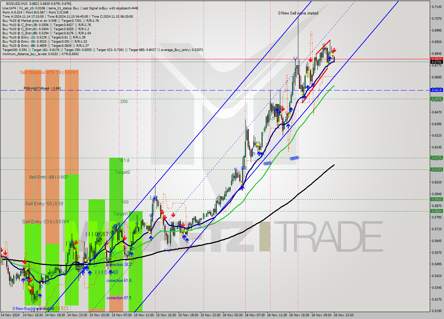Image resolution: width=444 pixels, height=319 pixels.
Task: Click the 'correction 38.2' label
Action: [x=119, y=265]
